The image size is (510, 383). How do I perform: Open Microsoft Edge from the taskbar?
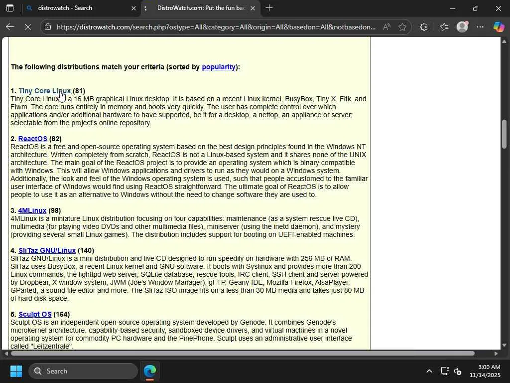point(150,371)
